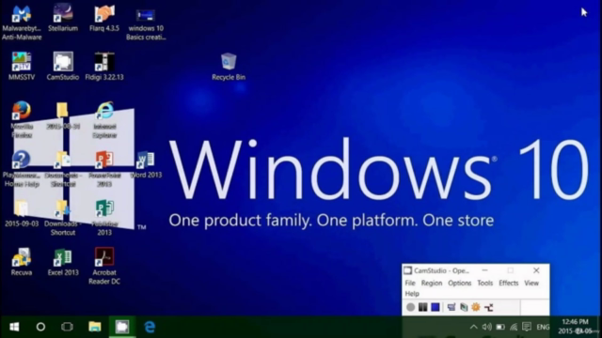Select the Malwarebytes Anti-Malware desktop icon

[22, 23]
